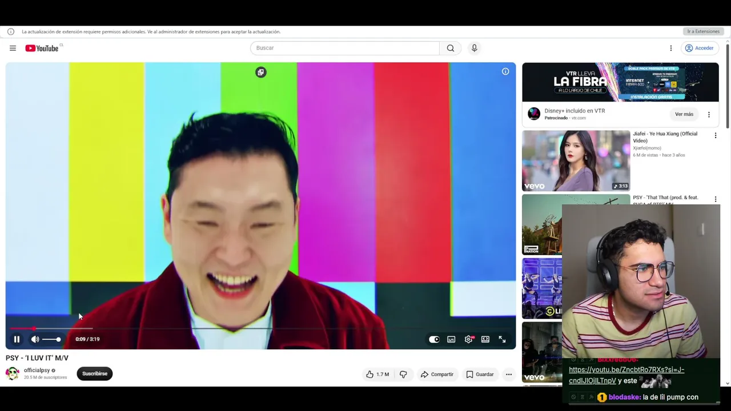Like the video
The width and height of the screenshot is (731, 411).
[377, 374]
